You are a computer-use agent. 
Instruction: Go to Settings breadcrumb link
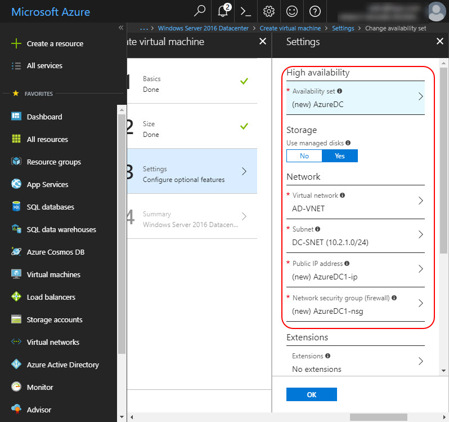point(343,28)
